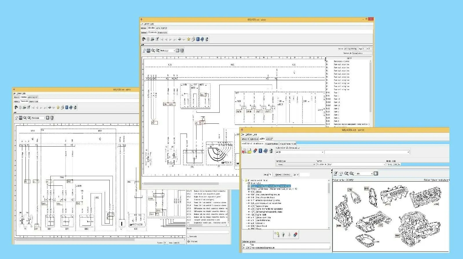Click the red eraser icon in ASRA toolbar

click(255, 151)
